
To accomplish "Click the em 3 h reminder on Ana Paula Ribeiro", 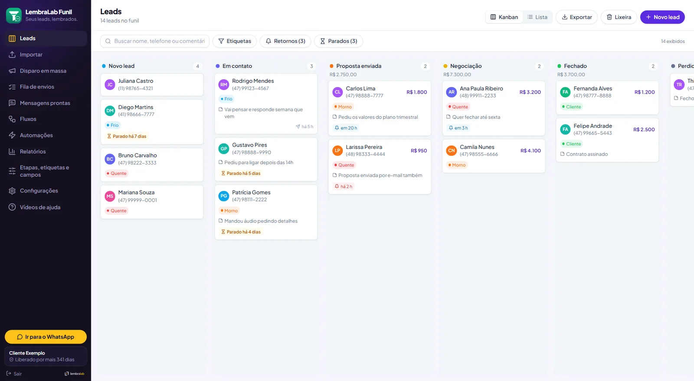I will [458, 128].
